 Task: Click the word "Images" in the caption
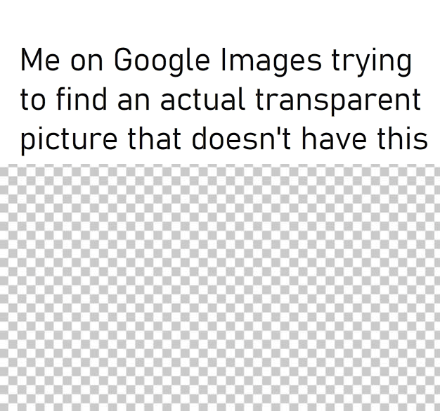point(271,61)
